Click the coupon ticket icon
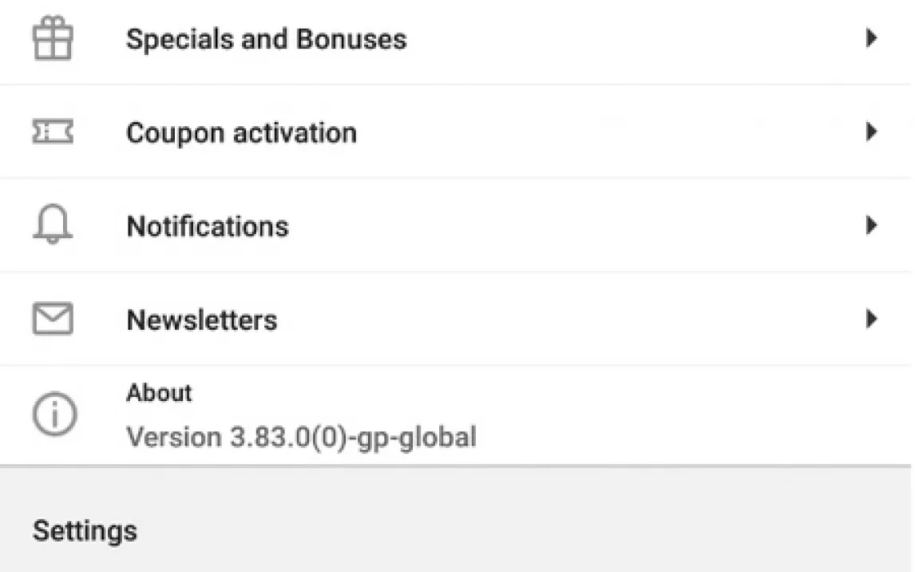Image resolution: width=915 pixels, height=572 pixels. tap(53, 132)
